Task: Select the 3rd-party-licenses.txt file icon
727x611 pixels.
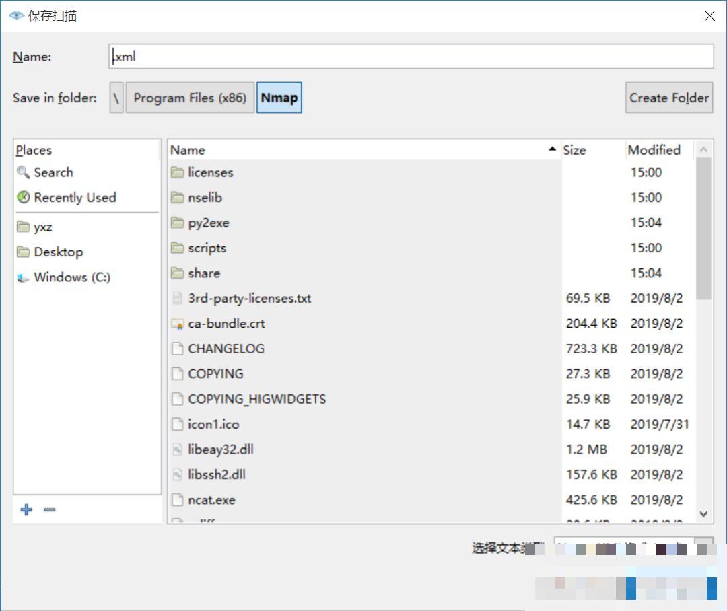Action: click(177, 299)
